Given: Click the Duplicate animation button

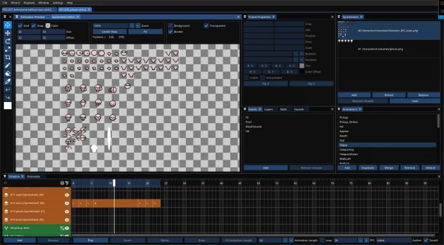Looking at the screenshot, I should (x=368, y=167).
